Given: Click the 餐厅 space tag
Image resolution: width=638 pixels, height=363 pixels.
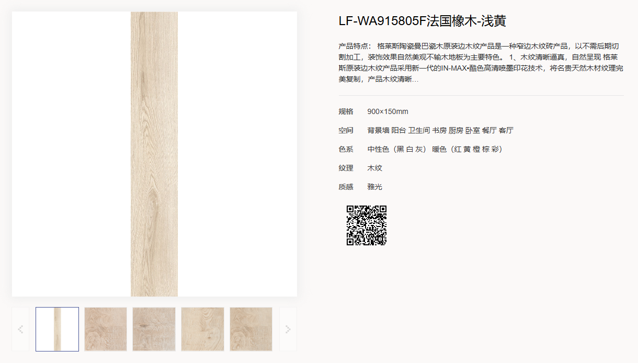Looking at the screenshot, I should pyautogui.click(x=489, y=130).
